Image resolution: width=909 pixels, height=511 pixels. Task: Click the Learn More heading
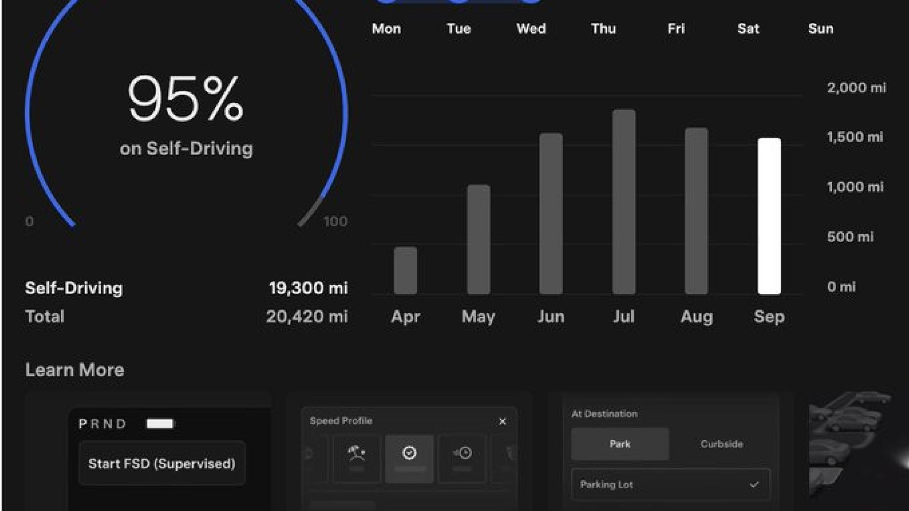coord(74,370)
